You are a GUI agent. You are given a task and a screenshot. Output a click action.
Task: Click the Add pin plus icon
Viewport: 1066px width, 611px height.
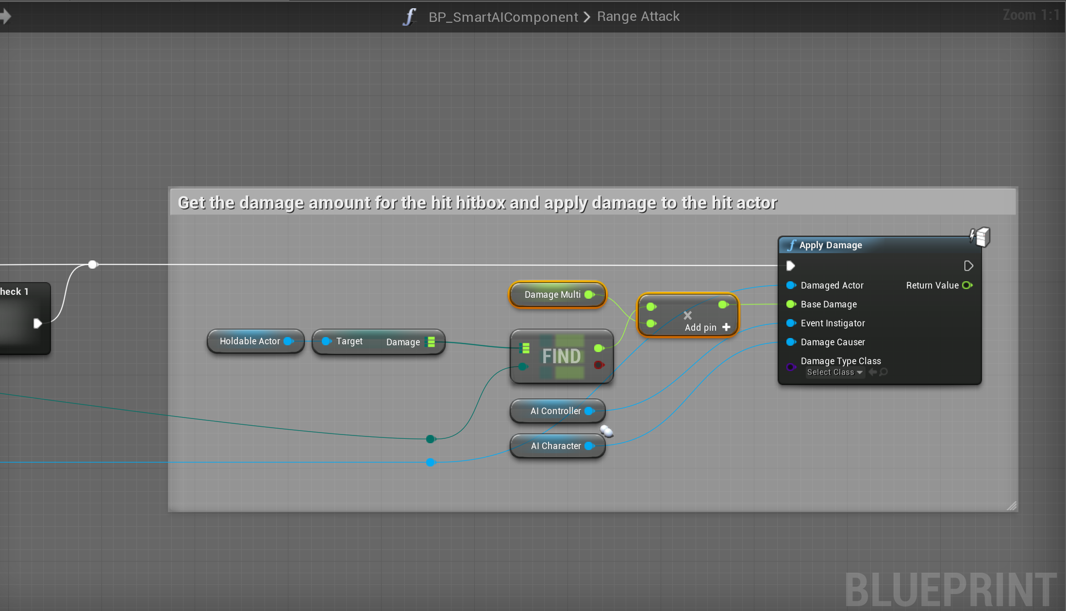click(x=726, y=327)
